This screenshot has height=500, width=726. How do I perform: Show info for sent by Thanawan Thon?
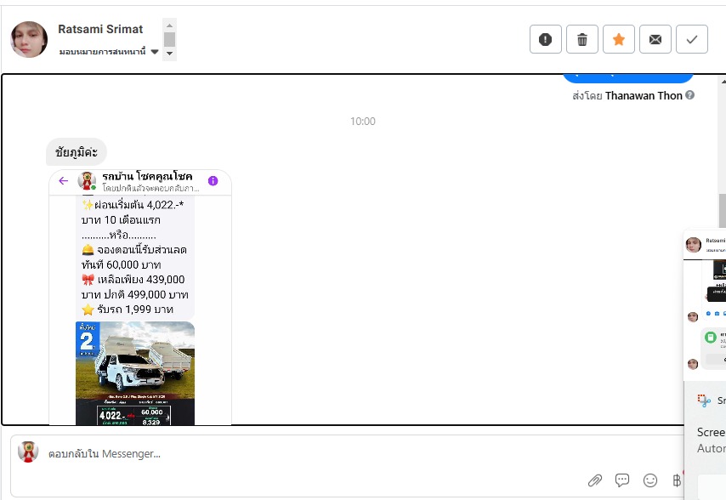(x=690, y=95)
